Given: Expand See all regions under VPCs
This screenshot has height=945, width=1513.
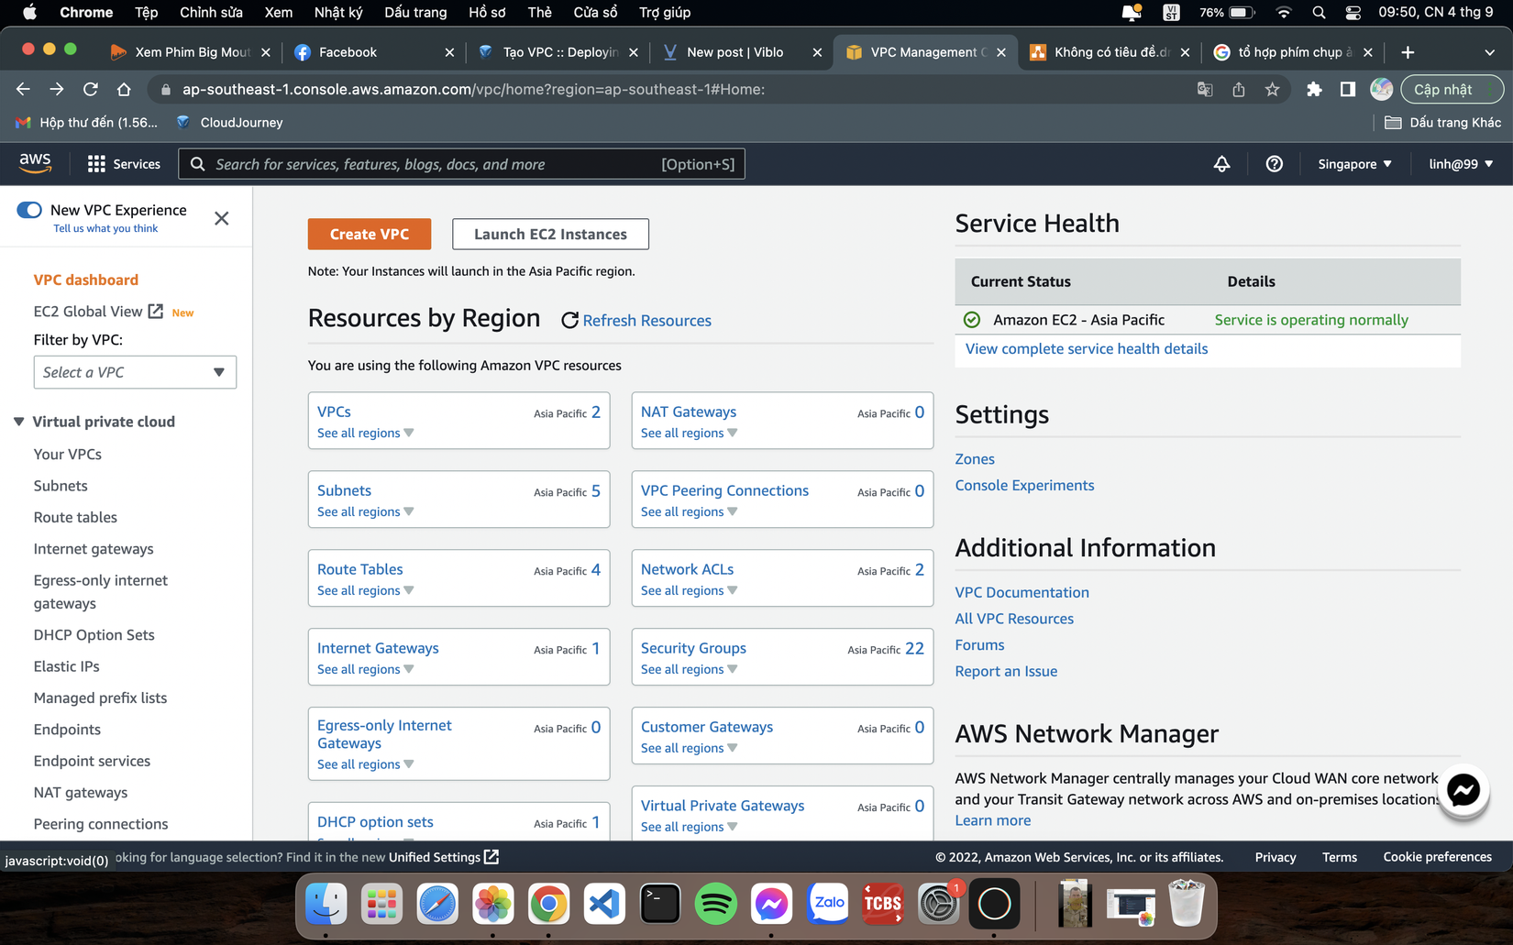Looking at the screenshot, I should coord(365,433).
